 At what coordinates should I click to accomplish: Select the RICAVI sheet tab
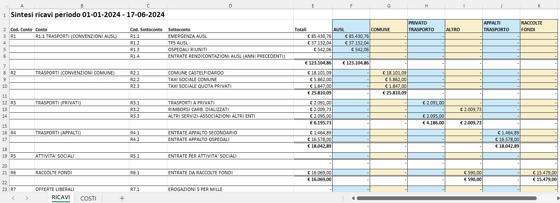coord(61,198)
